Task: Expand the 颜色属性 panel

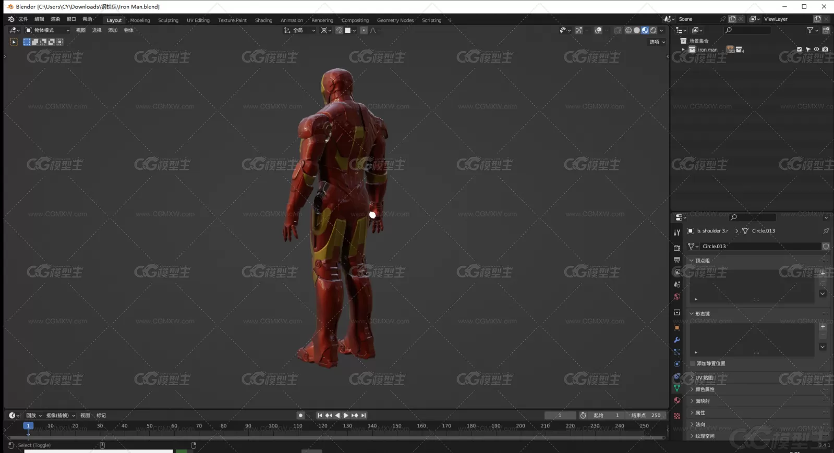Action: click(x=702, y=389)
